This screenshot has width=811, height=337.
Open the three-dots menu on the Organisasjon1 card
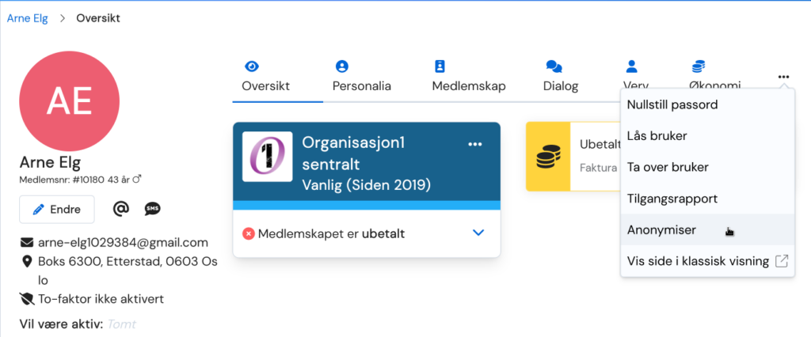475,144
